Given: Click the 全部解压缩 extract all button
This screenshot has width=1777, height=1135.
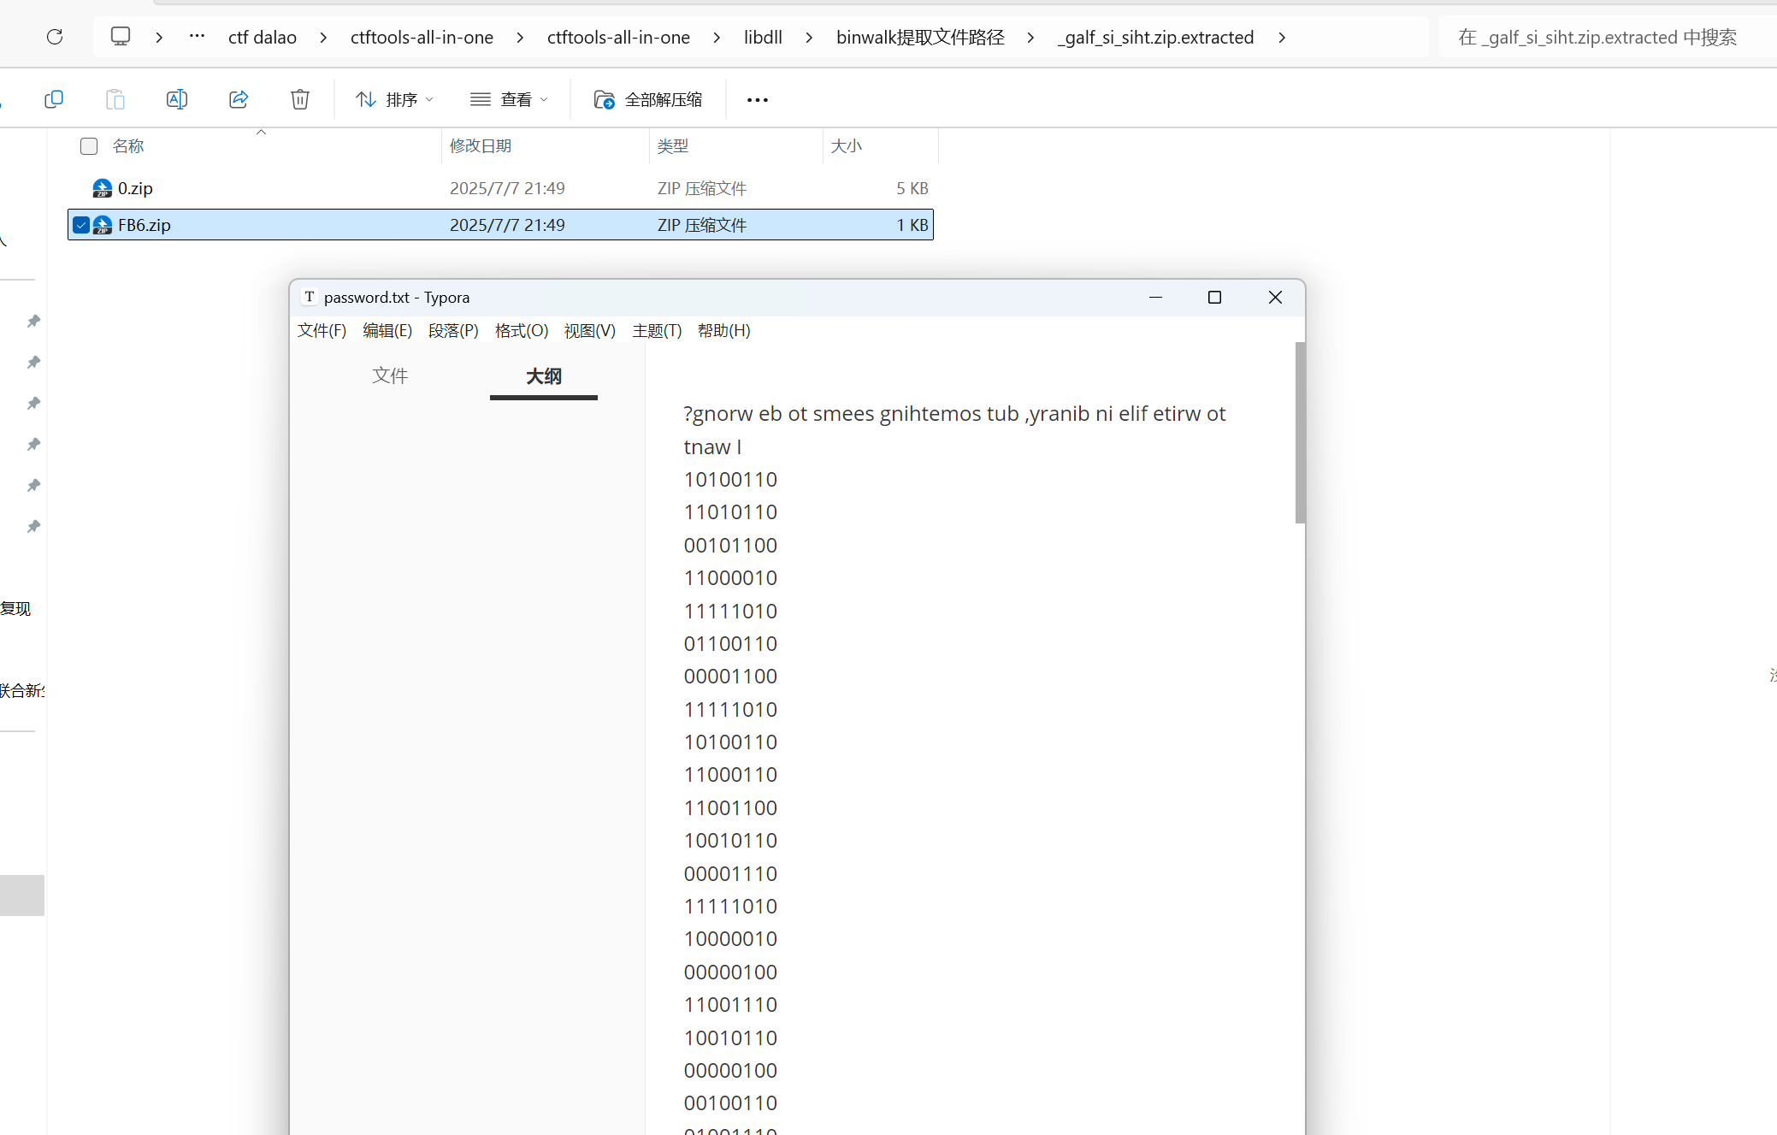Looking at the screenshot, I should coord(648,99).
